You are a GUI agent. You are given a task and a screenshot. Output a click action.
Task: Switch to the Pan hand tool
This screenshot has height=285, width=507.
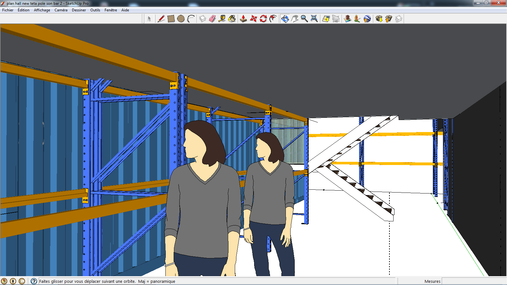point(295,19)
